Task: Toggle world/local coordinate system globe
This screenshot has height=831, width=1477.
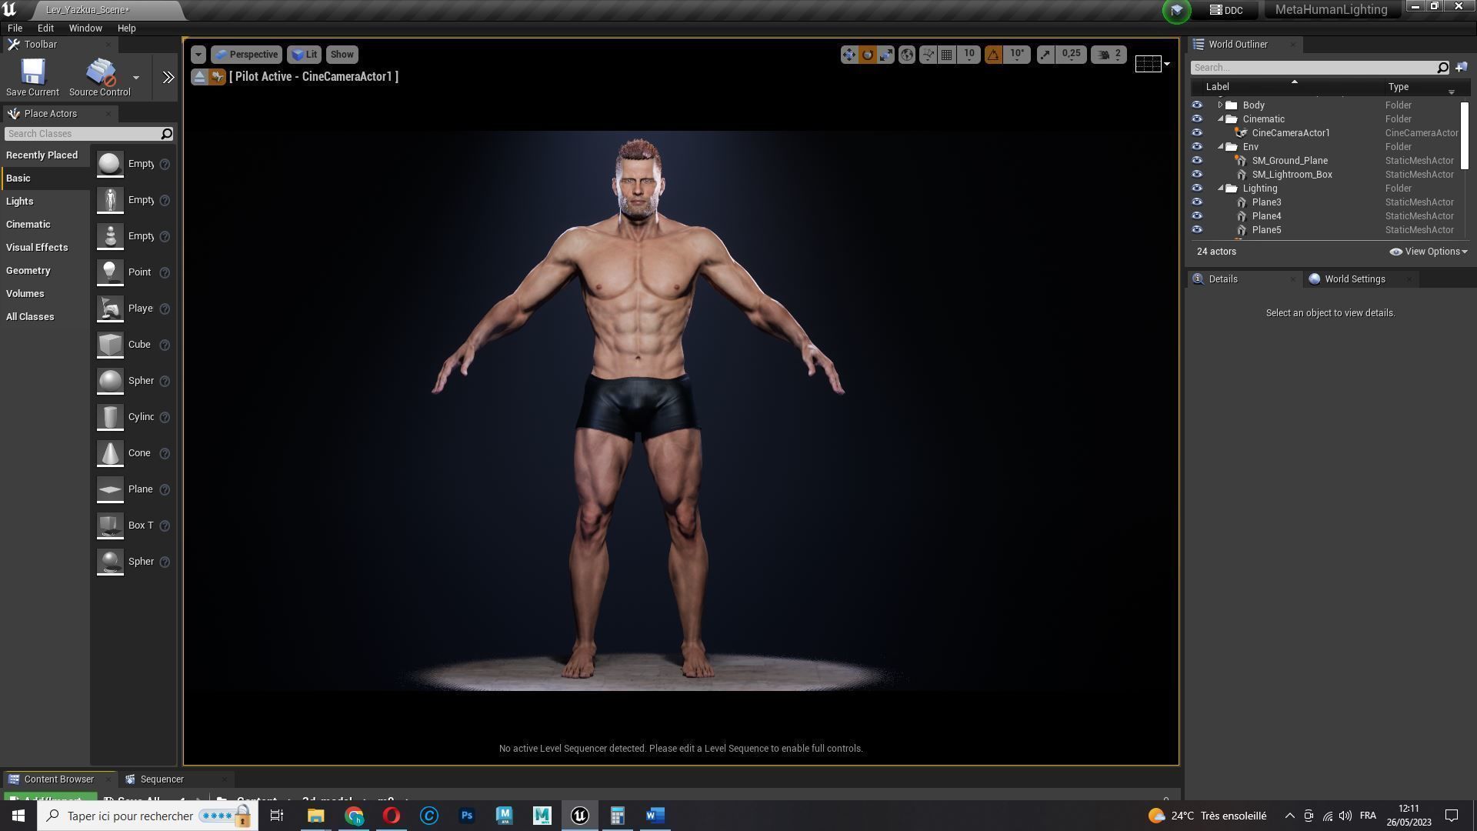Action: pyautogui.click(x=907, y=55)
